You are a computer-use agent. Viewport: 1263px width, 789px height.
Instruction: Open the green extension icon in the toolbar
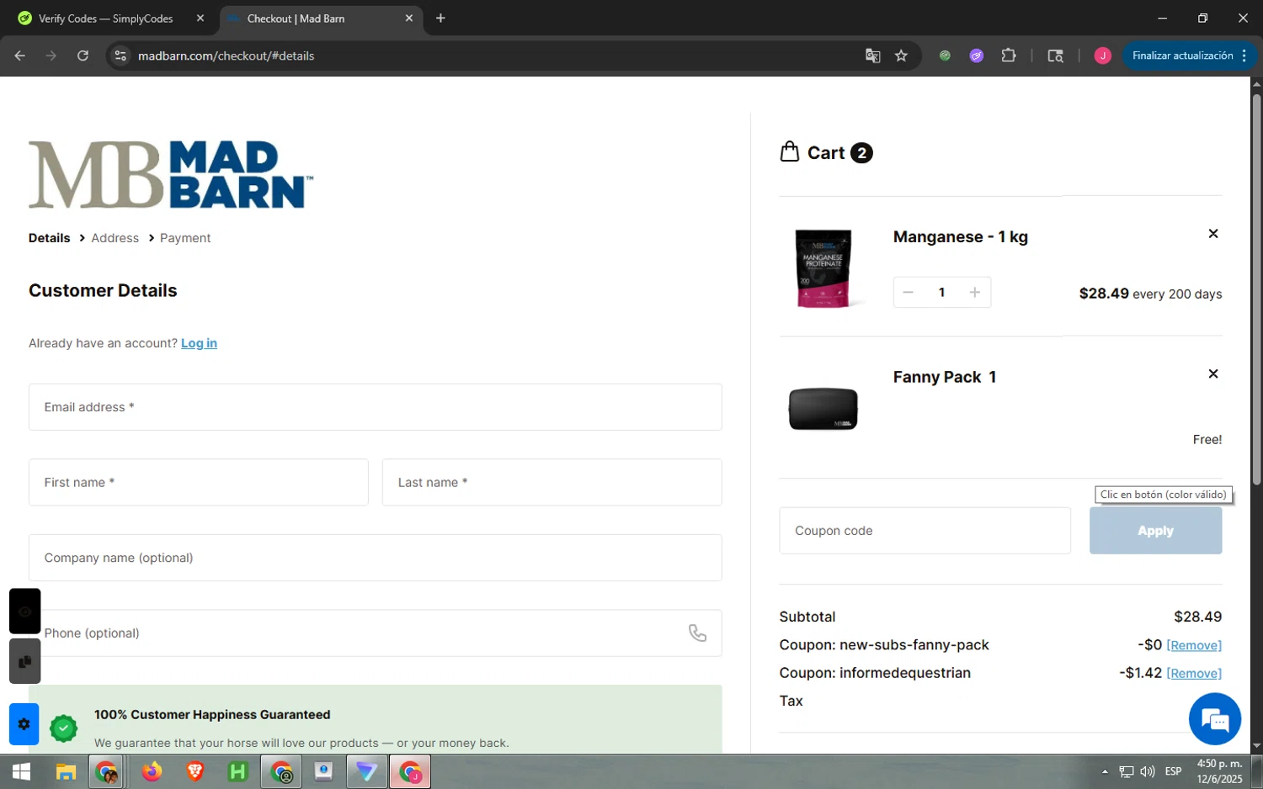[x=945, y=56]
